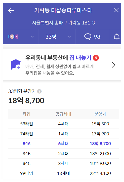This screenshot has width=124, height=182.
Task: Open the comments speech bubble icon
Action: [88, 37]
